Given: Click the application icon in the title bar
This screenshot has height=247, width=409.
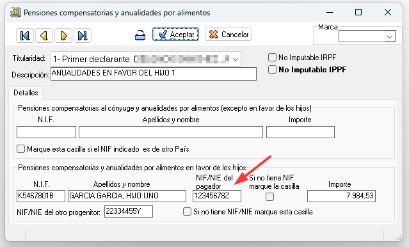Looking at the screenshot, I should click(15, 12).
